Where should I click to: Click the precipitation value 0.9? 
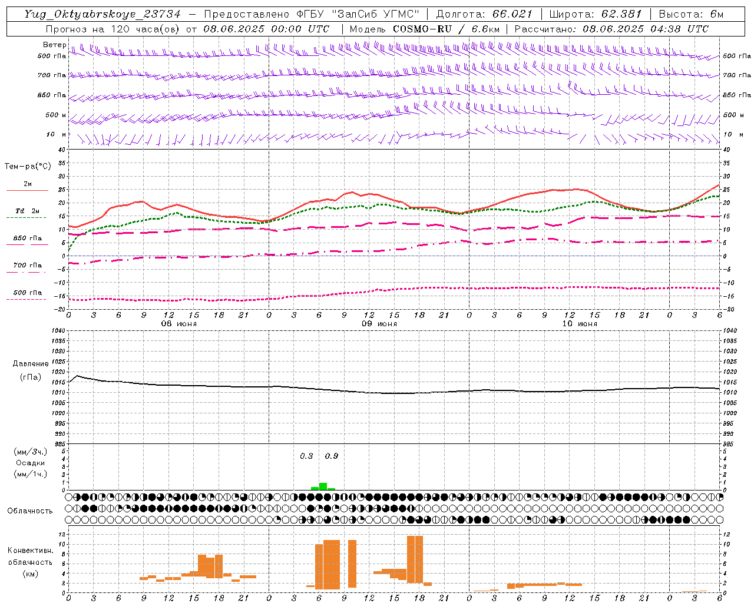click(332, 456)
